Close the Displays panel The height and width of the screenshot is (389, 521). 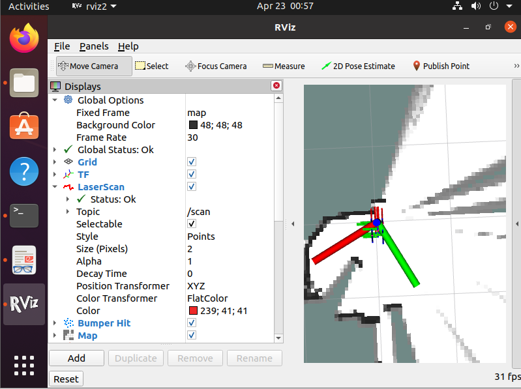coord(276,85)
